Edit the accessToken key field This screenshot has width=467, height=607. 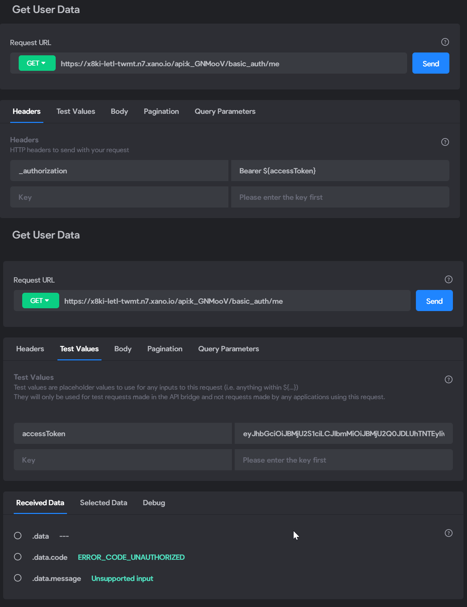point(123,433)
